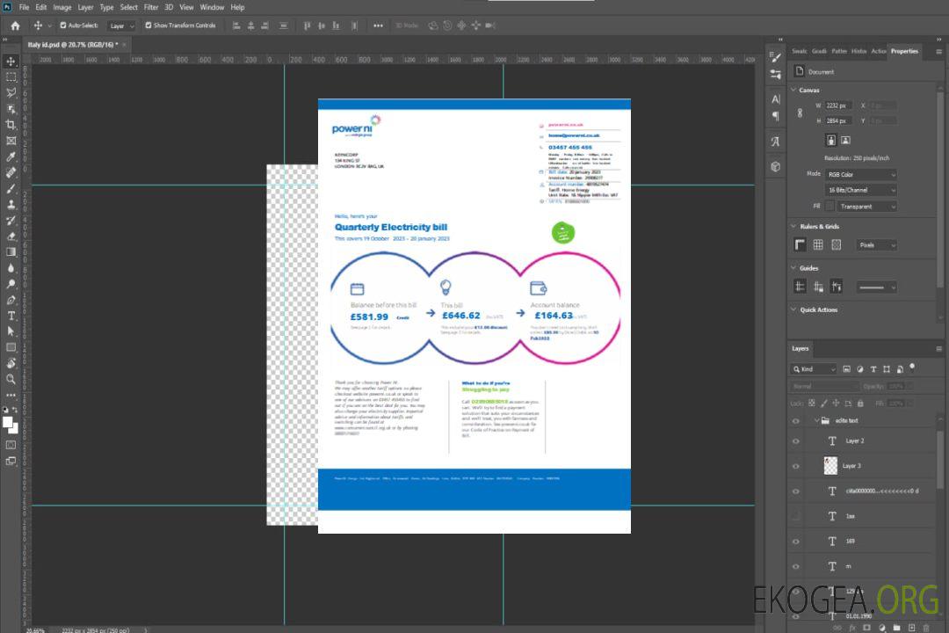Click the canvas Fill color swatch
Viewport: 949px width, 633px height.
(x=829, y=207)
